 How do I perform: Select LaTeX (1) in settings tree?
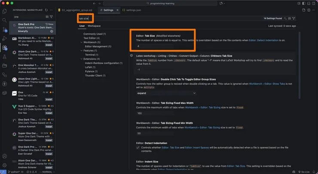90,67
